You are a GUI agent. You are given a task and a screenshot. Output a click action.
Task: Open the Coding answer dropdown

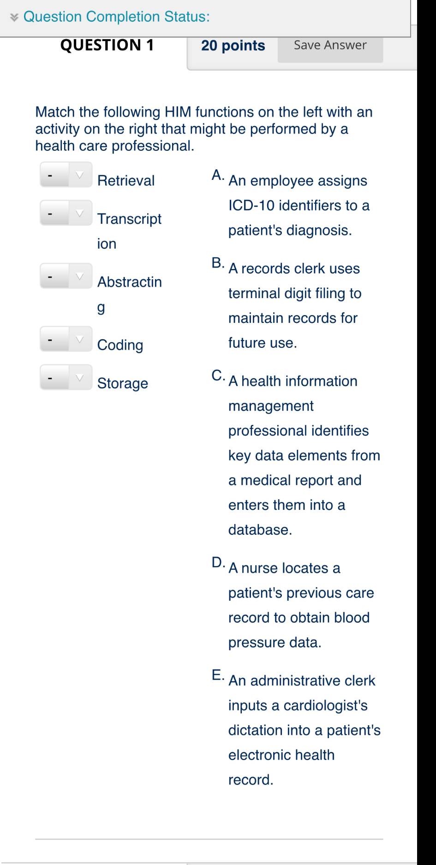pos(66,340)
